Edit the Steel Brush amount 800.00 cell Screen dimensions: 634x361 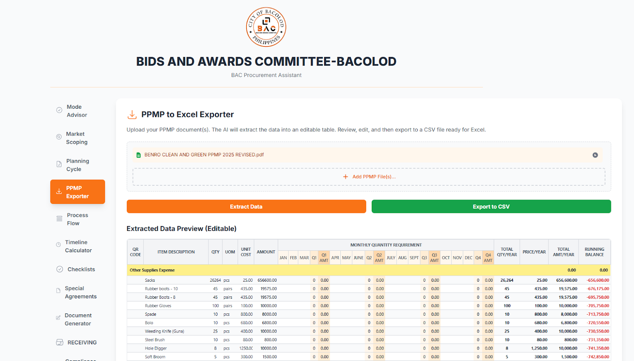click(x=266, y=340)
